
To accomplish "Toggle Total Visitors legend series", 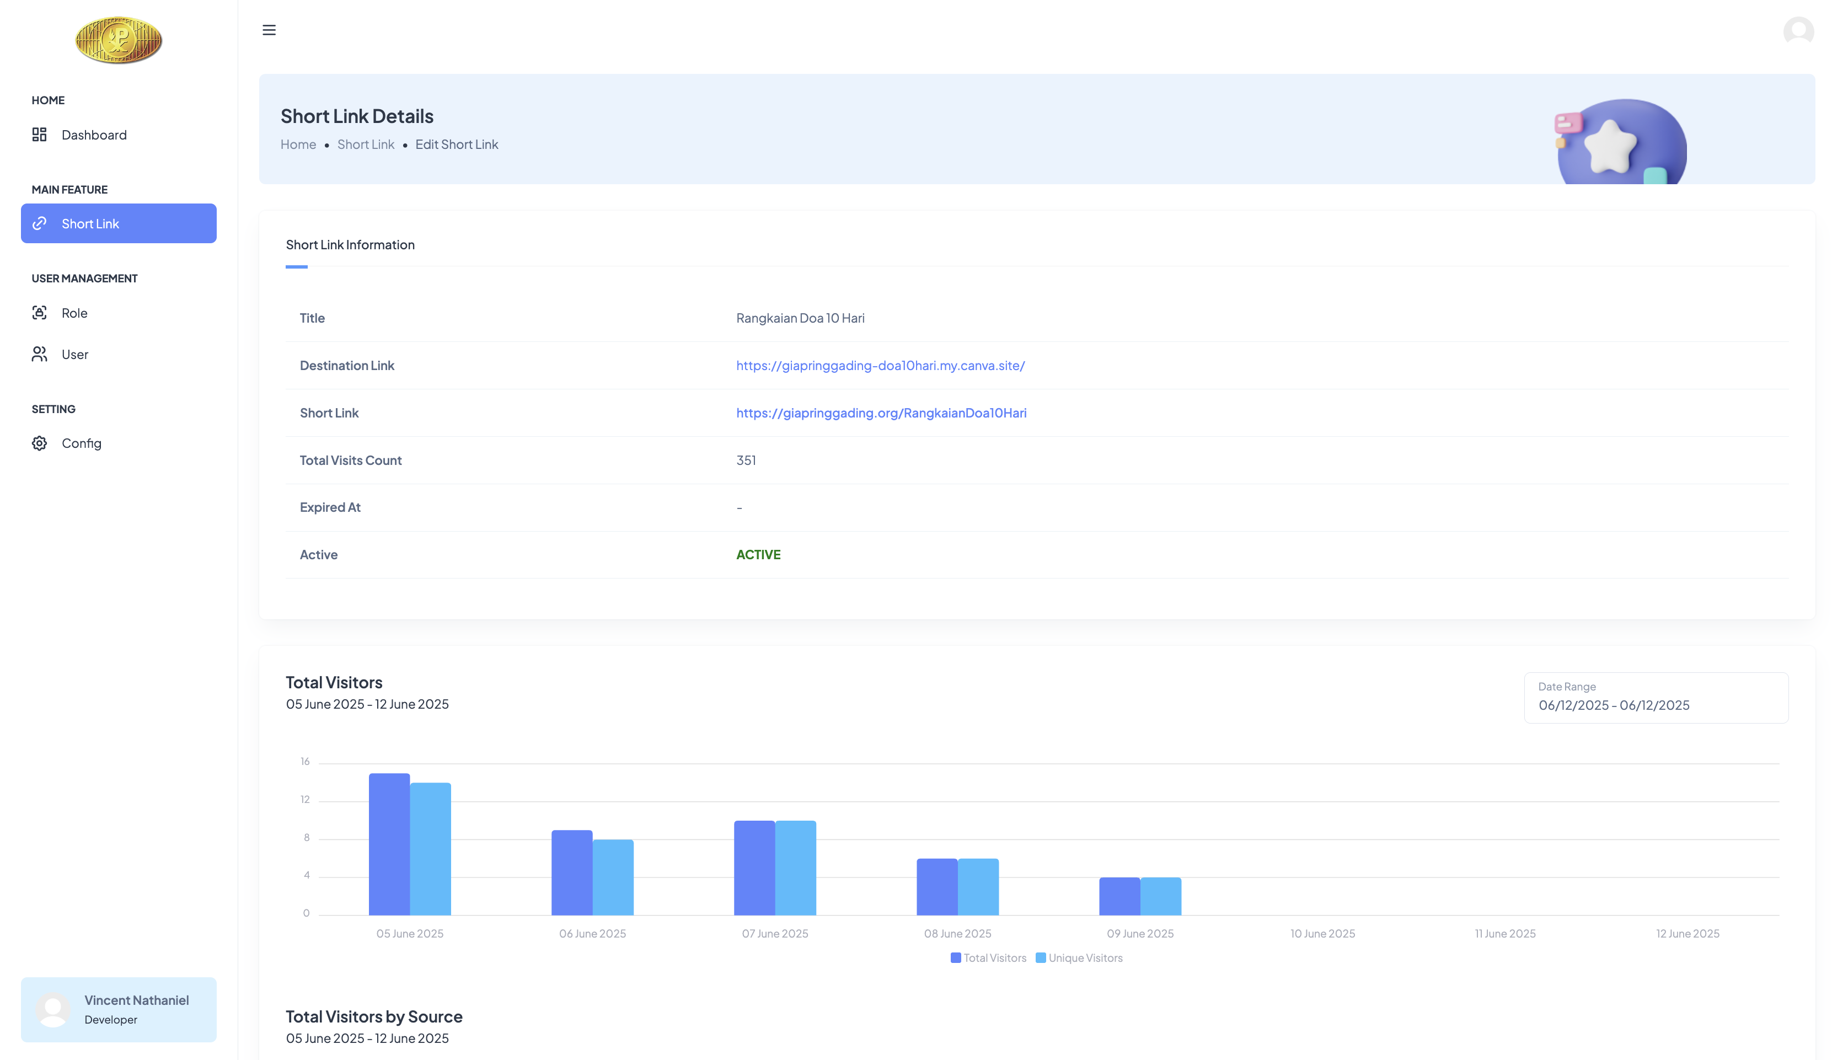I will (x=988, y=957).
